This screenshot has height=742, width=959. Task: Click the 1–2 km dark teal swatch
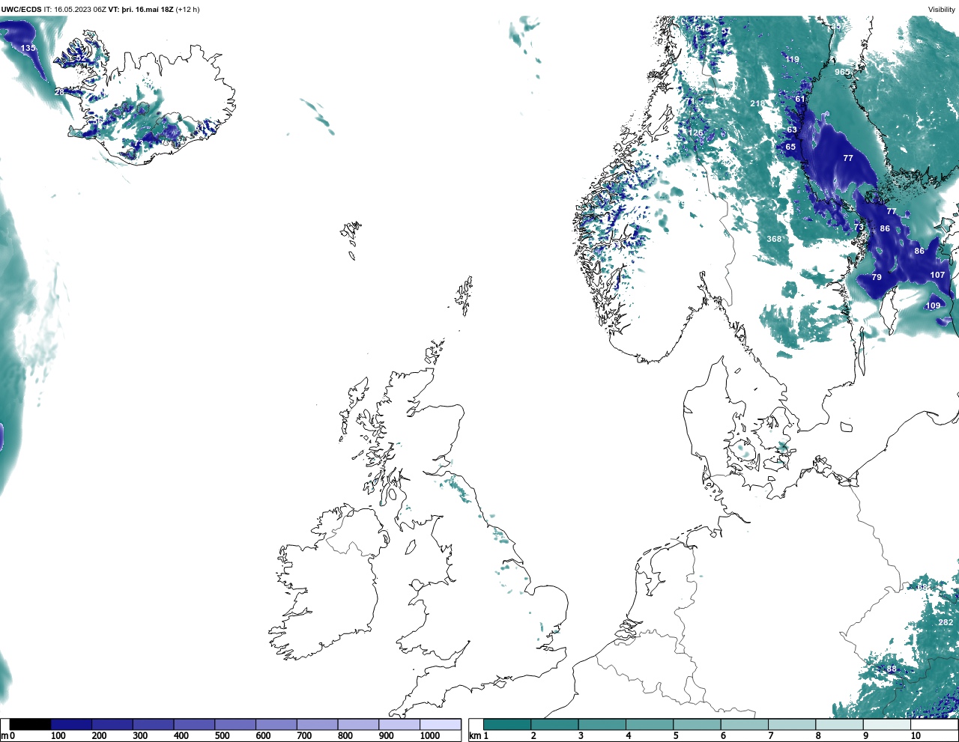pos(507,724)
